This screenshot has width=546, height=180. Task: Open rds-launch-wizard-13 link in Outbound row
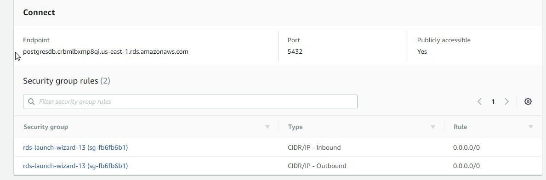(x=75, y=166)
